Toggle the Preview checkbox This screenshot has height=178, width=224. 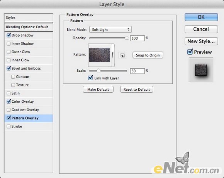coord(190,52)
